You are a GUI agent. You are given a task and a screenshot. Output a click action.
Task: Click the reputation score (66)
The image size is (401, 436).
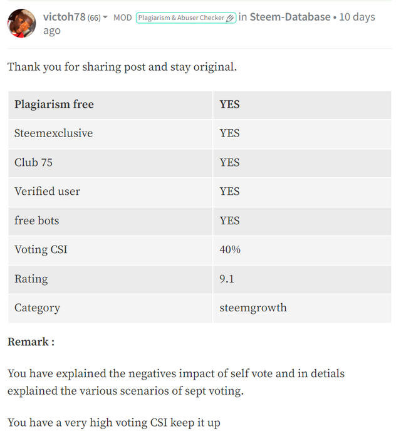(94, 18)
